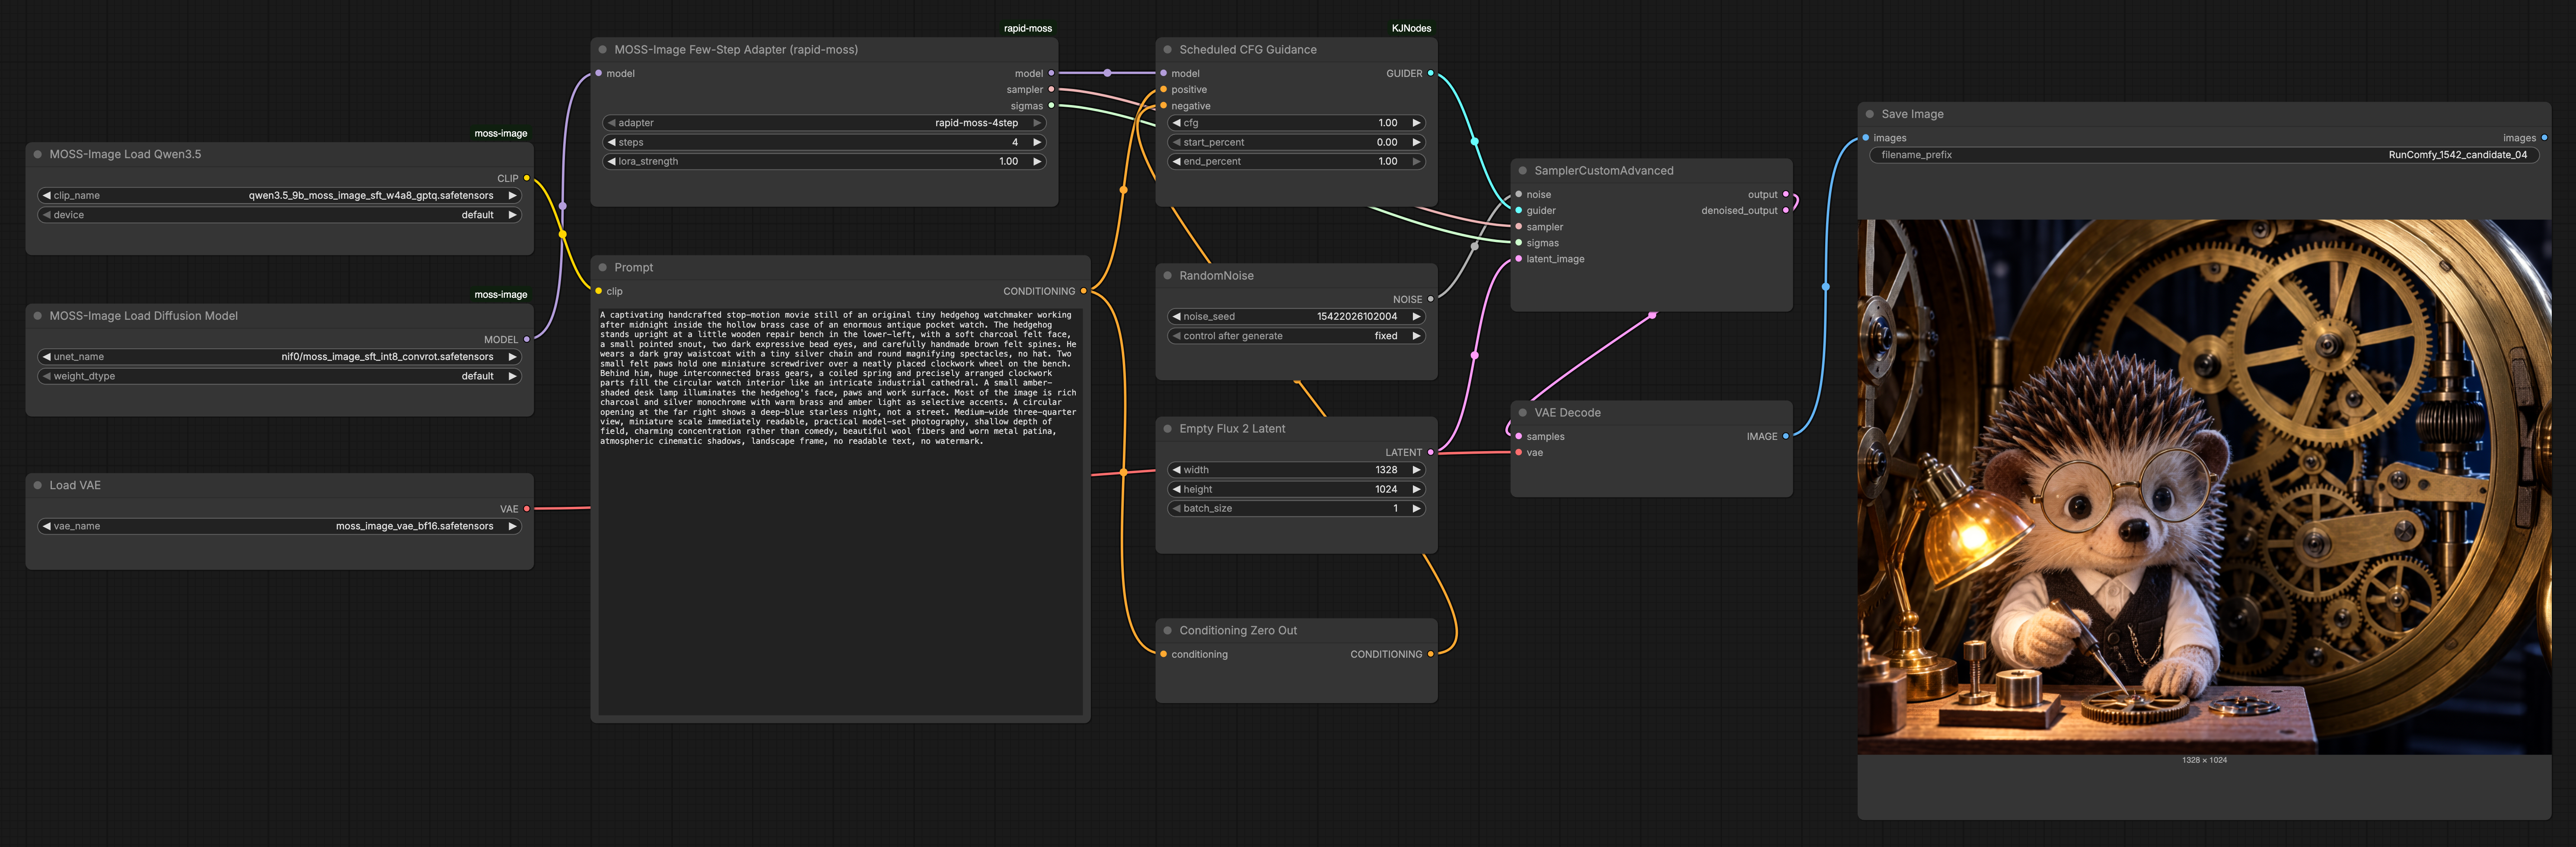Click inside the Prompt text area
Screen dimensions: 2576x847
tap(840, 510)
